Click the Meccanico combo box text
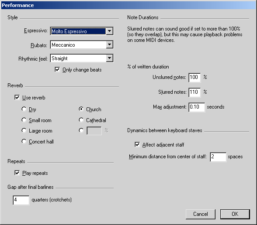Screen dimensions: 257x225 coord(78,44)
